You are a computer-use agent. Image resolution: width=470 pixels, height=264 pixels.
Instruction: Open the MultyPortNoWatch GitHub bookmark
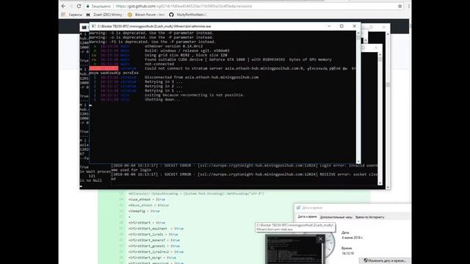pos(187,15)
